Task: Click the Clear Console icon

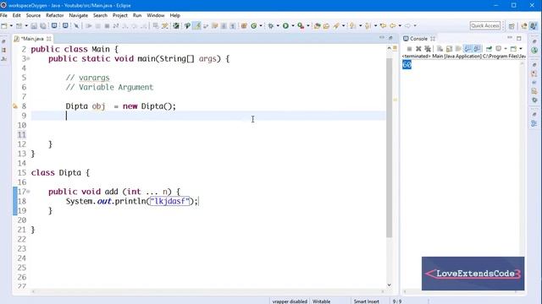Action: tap(440, 49)
